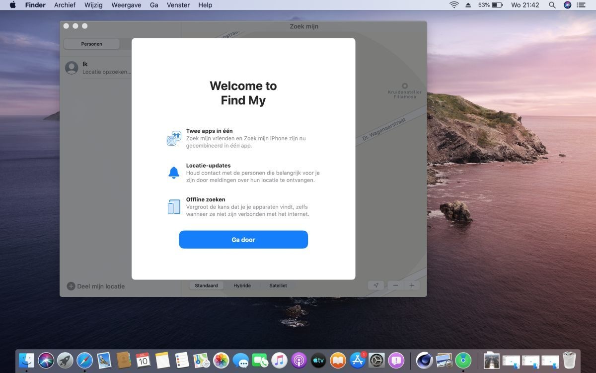
Task: Open Contacts from the Dock
Action: pos(124,360)
